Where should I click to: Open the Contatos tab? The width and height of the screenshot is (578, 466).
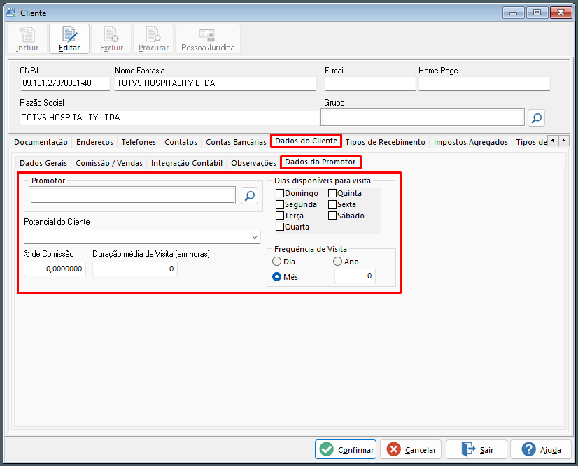click(x=181, y=142)
